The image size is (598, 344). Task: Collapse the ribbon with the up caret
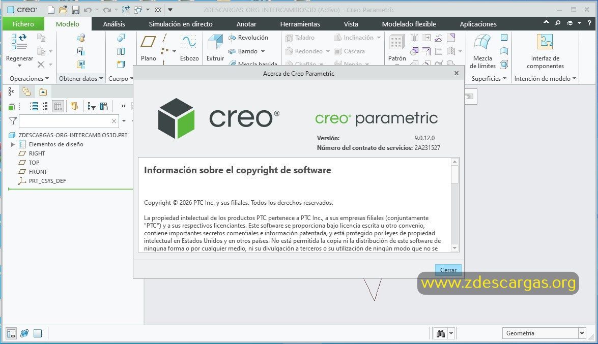tap(546, 22)
